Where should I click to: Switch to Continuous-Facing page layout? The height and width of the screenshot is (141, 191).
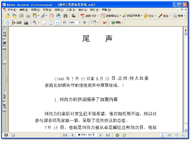coord(176,135)
